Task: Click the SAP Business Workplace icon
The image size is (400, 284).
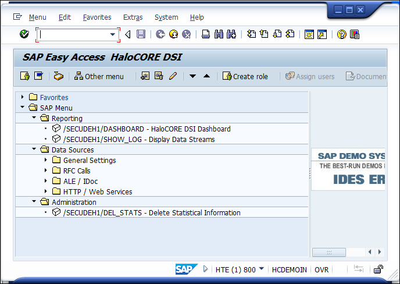Action: coord(58,76)
